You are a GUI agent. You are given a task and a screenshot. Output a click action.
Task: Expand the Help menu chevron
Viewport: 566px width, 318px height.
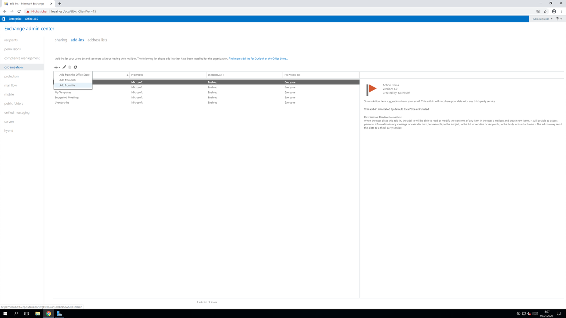(x=561, y=19)
